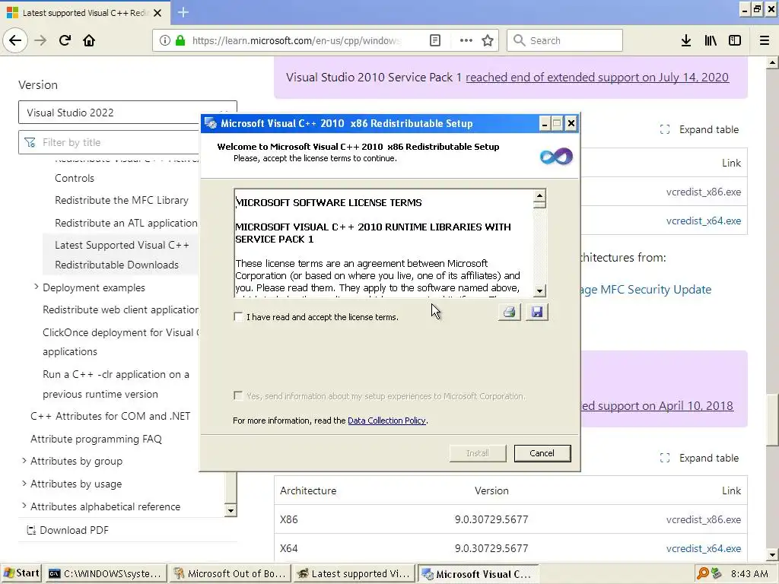
Task: Open site information icon in address bar
Action: [165, 41]
